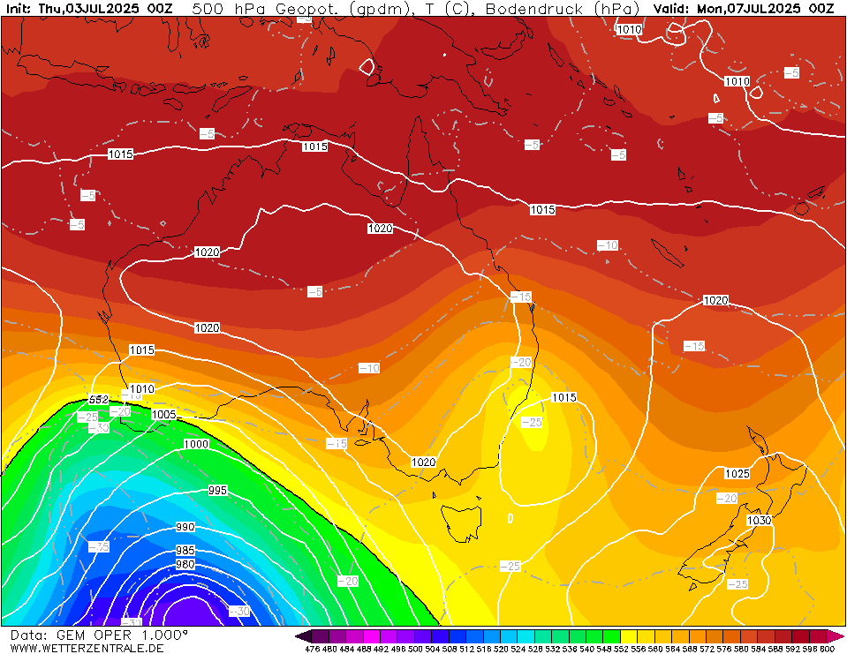This screenshot has height=654, width=847.
Task: Click the 540 value in the legend
Action: pos(586,649)
